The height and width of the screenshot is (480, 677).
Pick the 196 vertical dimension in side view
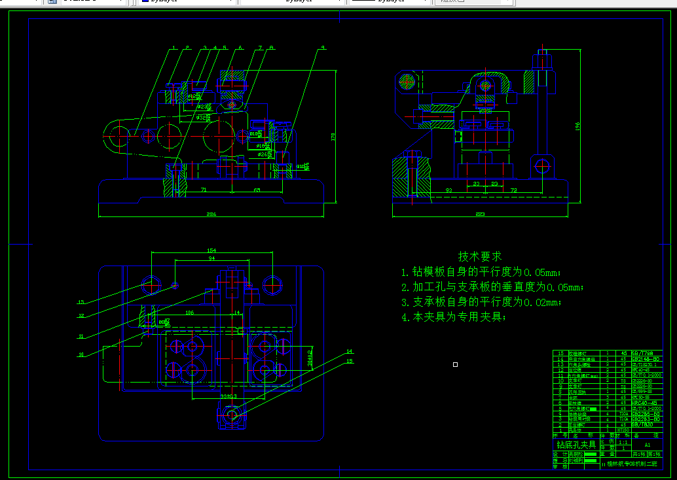pyautogui.click(x=577, y=126)
